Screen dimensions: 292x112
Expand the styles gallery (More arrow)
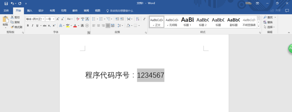[258, 26]
